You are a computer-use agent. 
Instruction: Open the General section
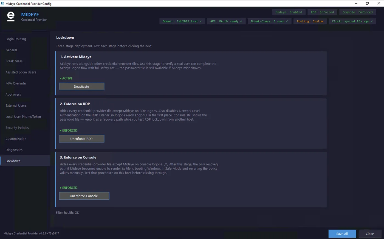(x=25, y=50)
